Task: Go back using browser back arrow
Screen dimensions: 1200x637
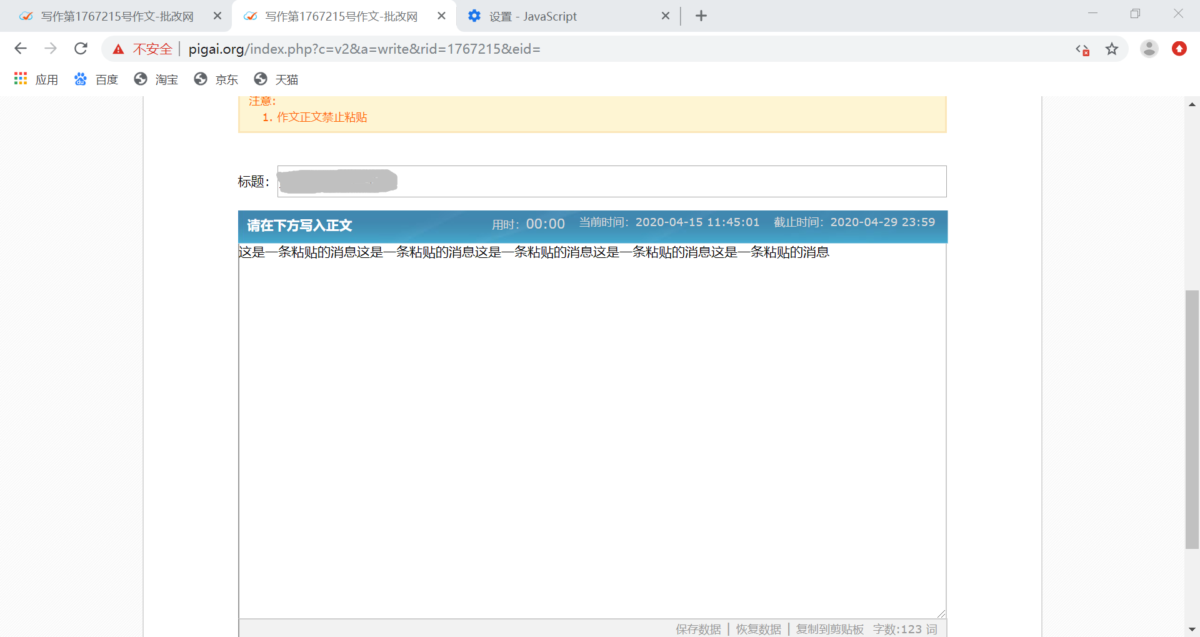Action: (x=21, y=49)
